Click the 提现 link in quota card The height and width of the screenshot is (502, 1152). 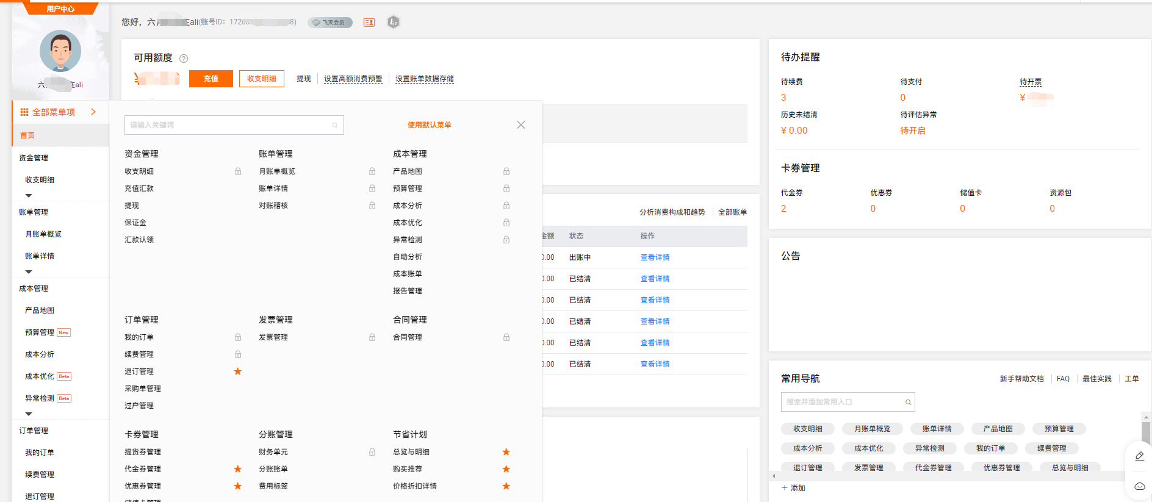pyautogui.click(x=304, y=79)
